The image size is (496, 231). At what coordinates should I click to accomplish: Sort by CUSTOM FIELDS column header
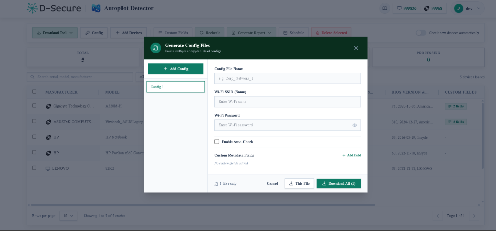tap(461, 92)
